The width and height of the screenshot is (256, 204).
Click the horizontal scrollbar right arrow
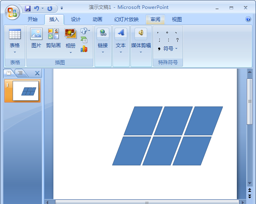(x=243, y=202)
